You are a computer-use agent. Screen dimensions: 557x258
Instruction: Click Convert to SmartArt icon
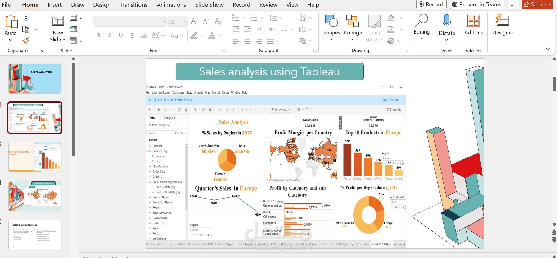point(303,41)
